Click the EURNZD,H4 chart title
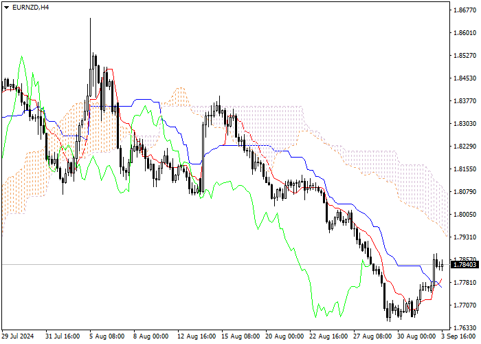Screen dimensions: 481x344 point(30,8)
